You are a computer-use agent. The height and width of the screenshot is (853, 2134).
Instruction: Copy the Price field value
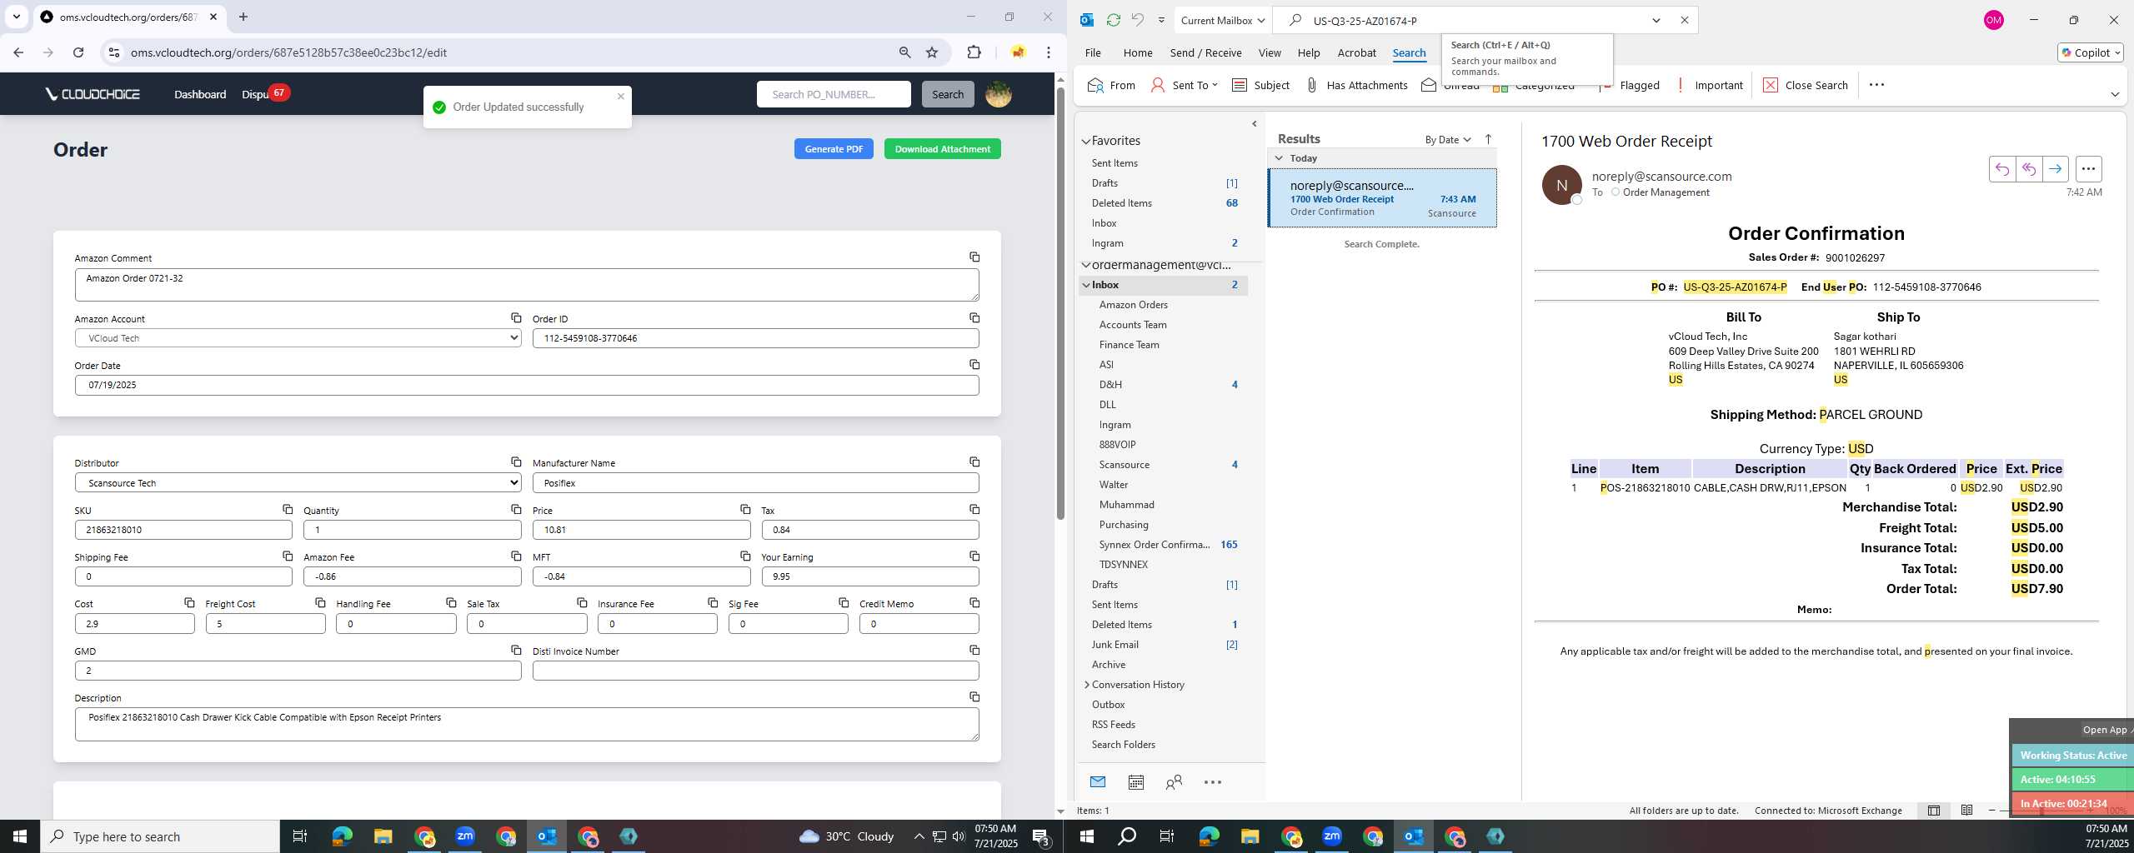click(745, 510)
